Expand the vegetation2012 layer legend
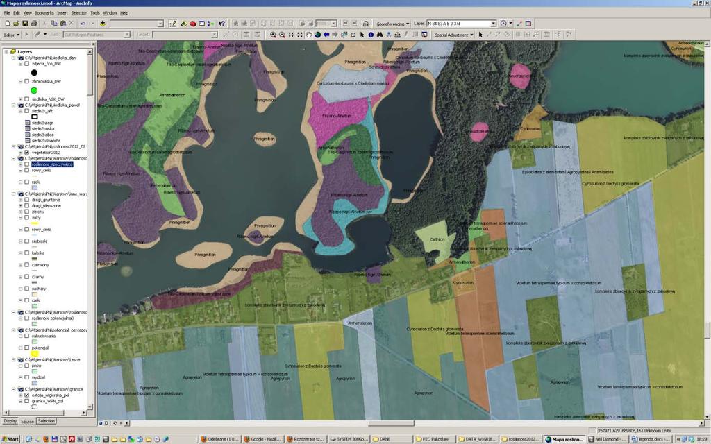 coord(20,153)
